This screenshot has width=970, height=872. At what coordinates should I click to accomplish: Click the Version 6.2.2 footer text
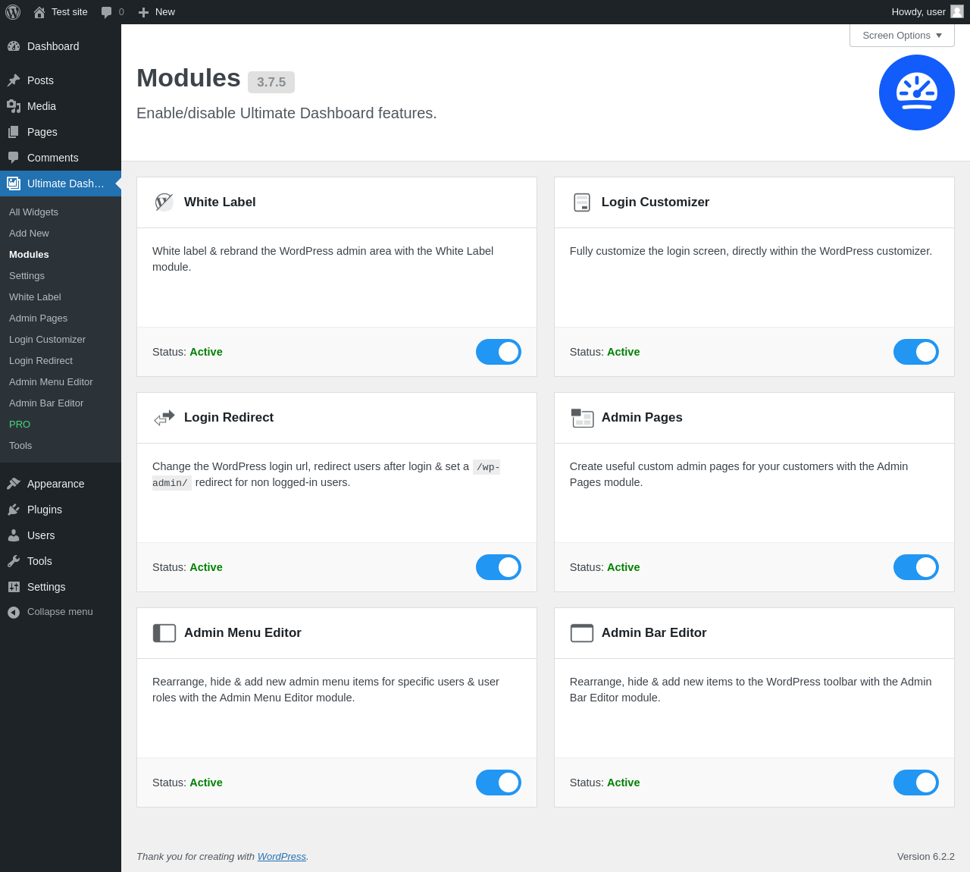pyautogui.click(x=926, y=857)
